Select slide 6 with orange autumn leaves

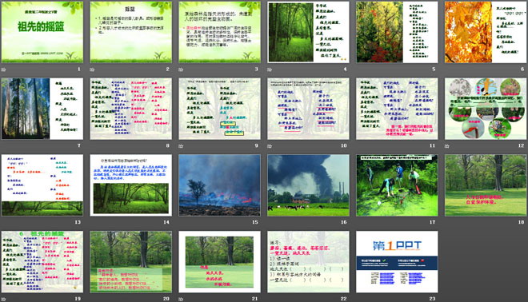tap(486, 32)
